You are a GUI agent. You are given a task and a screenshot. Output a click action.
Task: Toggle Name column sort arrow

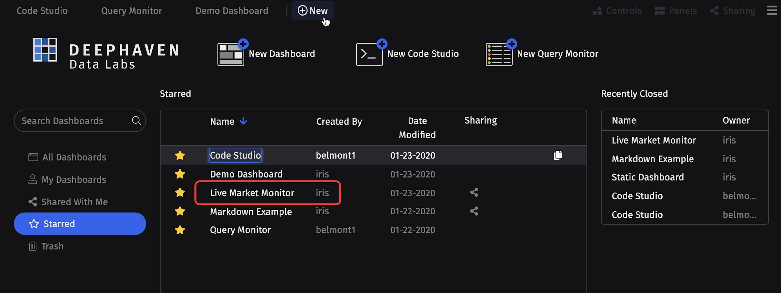(243, 121)
